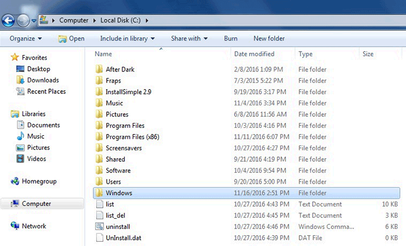Viewport: 406px width, 246px height.
Task: Click the Open toolbar button
Action: click(72, 39)
